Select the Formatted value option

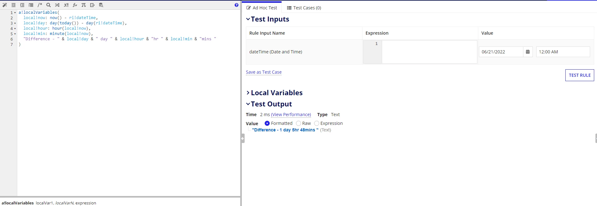(267, 123)
